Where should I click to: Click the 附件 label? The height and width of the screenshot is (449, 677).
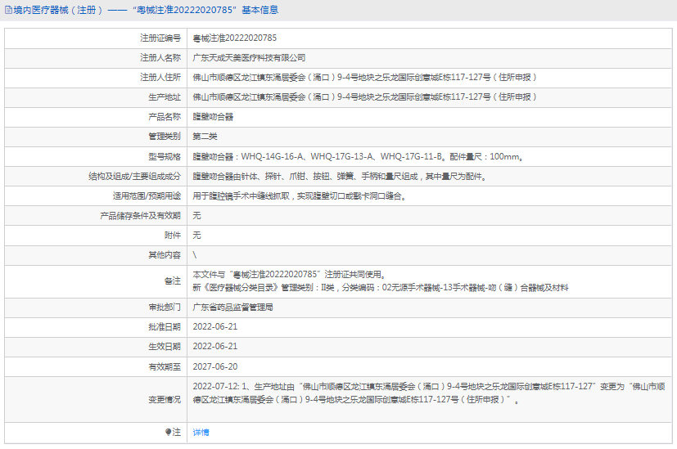173,235
